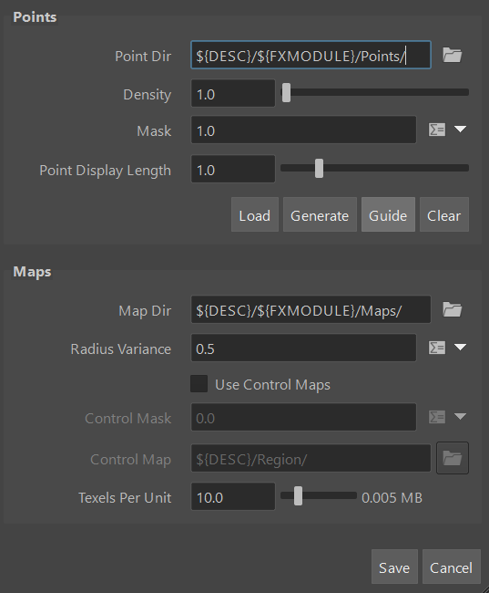Click the Texels Per Unit slider handle
This screenshot has height=593, width=489.
tap(299, 495)
